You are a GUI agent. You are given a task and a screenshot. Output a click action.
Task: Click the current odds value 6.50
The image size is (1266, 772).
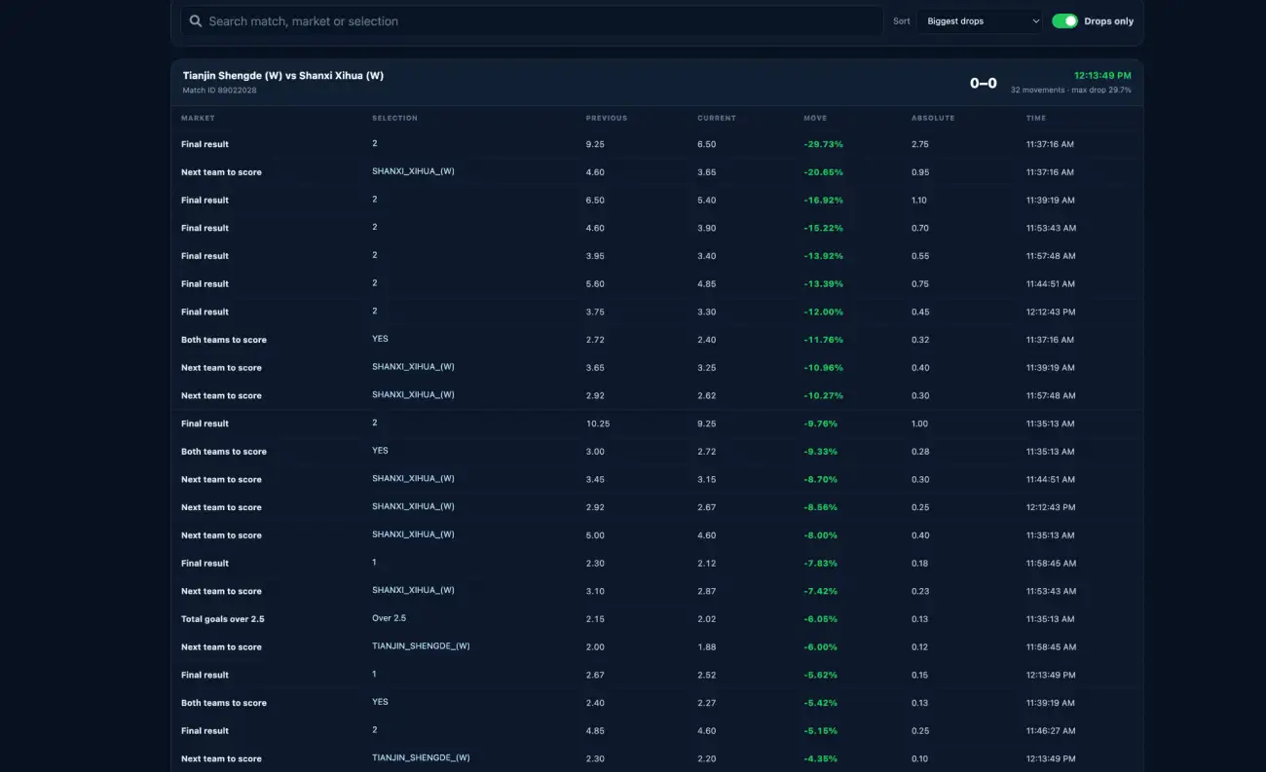706,144
